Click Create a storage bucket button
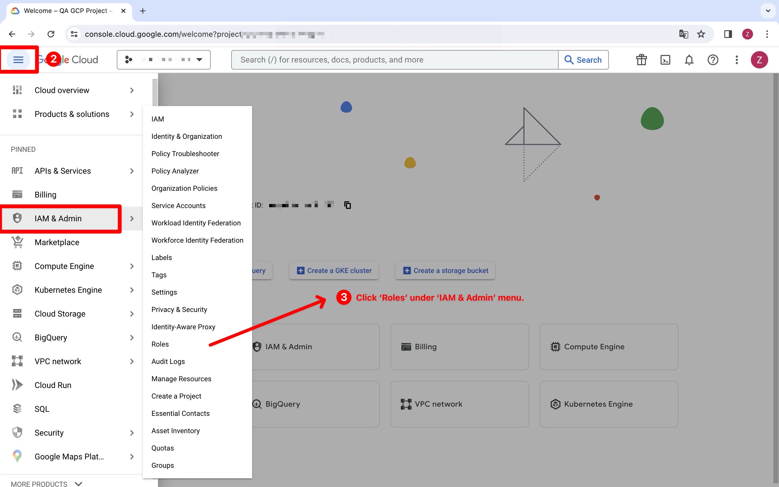 tap(445, 271)
